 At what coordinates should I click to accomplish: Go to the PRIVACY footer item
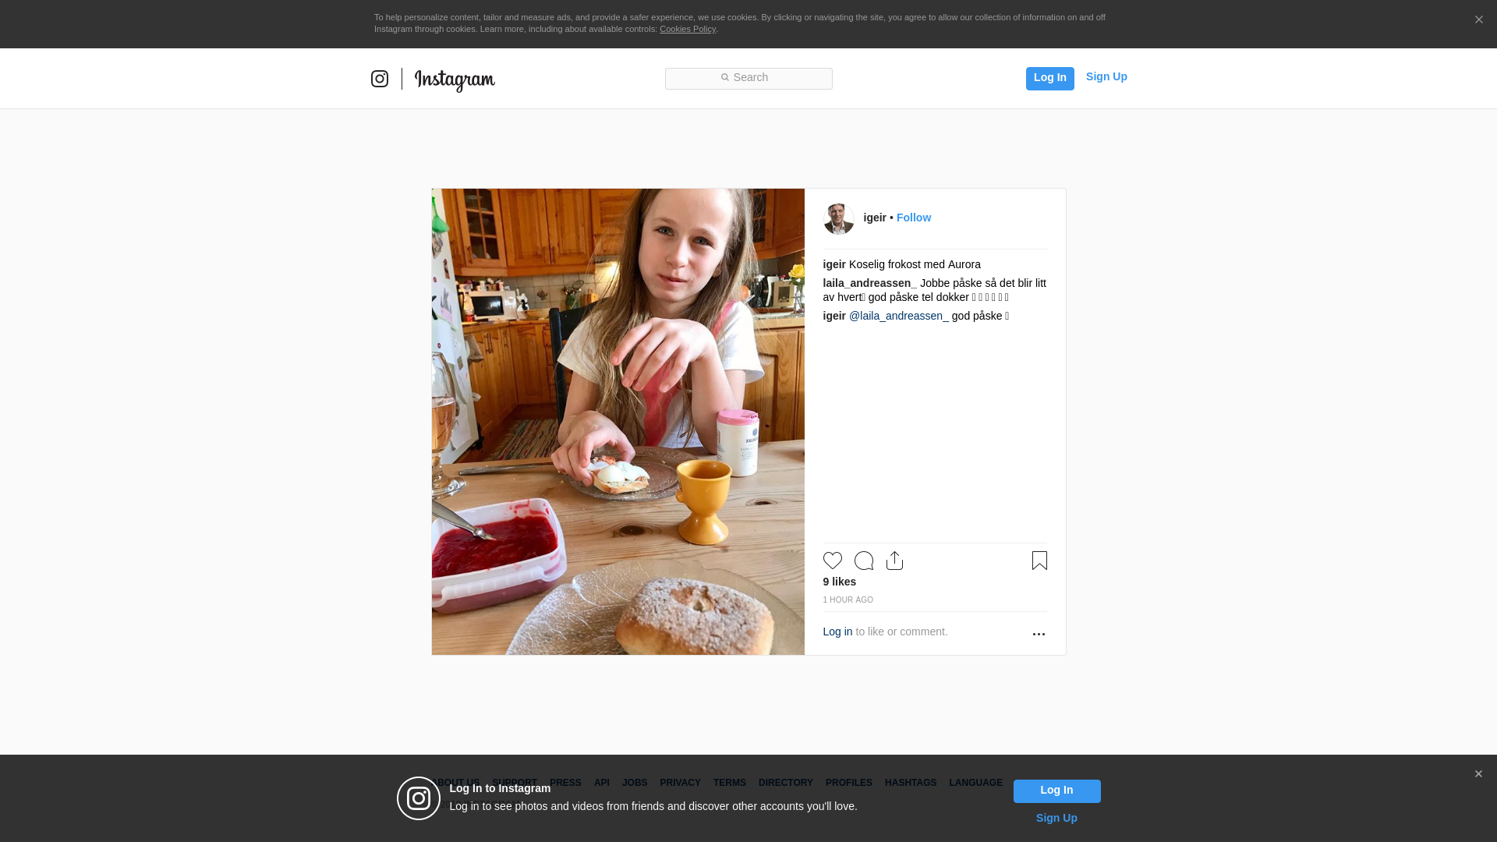[x=680, y=783]
